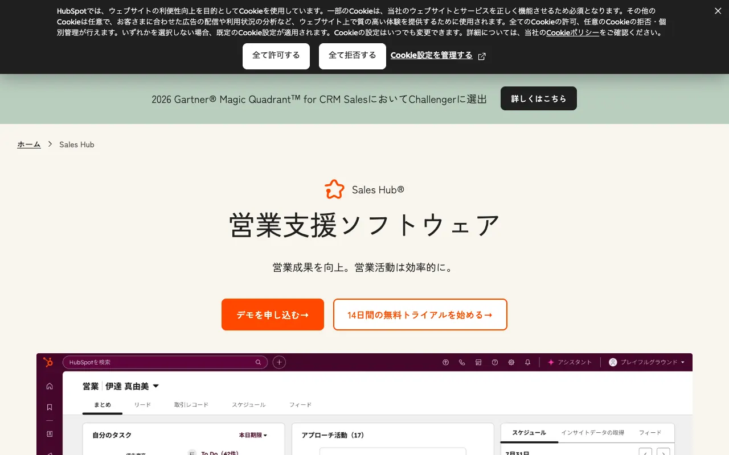
Task: Click the アプローチ活動（17） heading text
Action: tap(333, 435)
